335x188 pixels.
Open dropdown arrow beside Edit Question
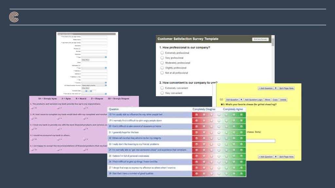[x=241, y=100]
